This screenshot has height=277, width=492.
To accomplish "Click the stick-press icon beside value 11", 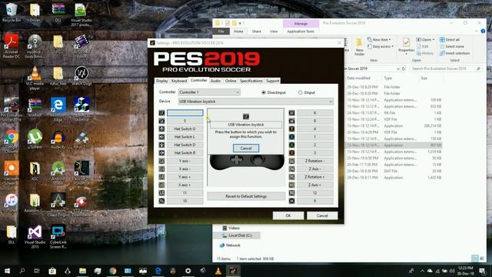I will (x=161, y=193).
